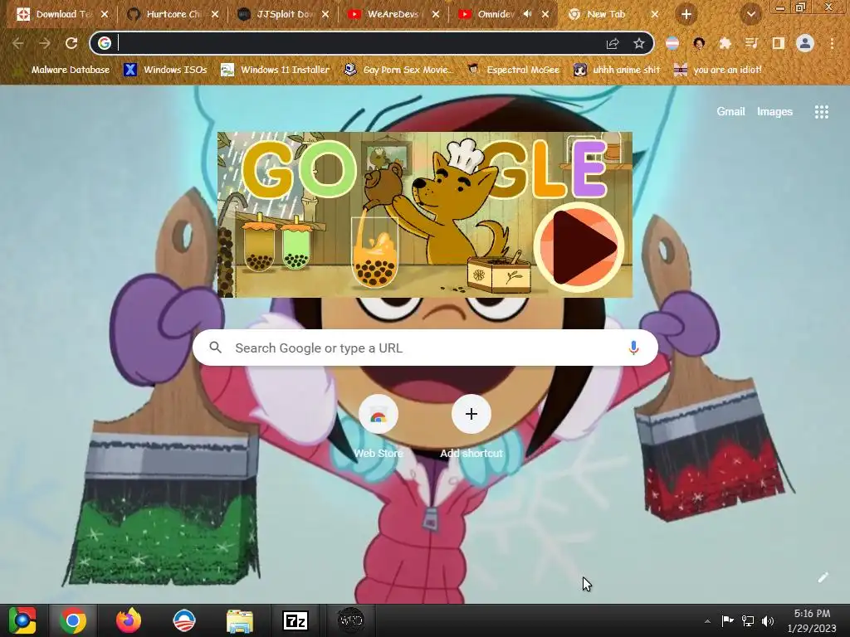This screenshot has width=850, height=637.
Task: Close the New Tab tab
Action: click(655, 14)
